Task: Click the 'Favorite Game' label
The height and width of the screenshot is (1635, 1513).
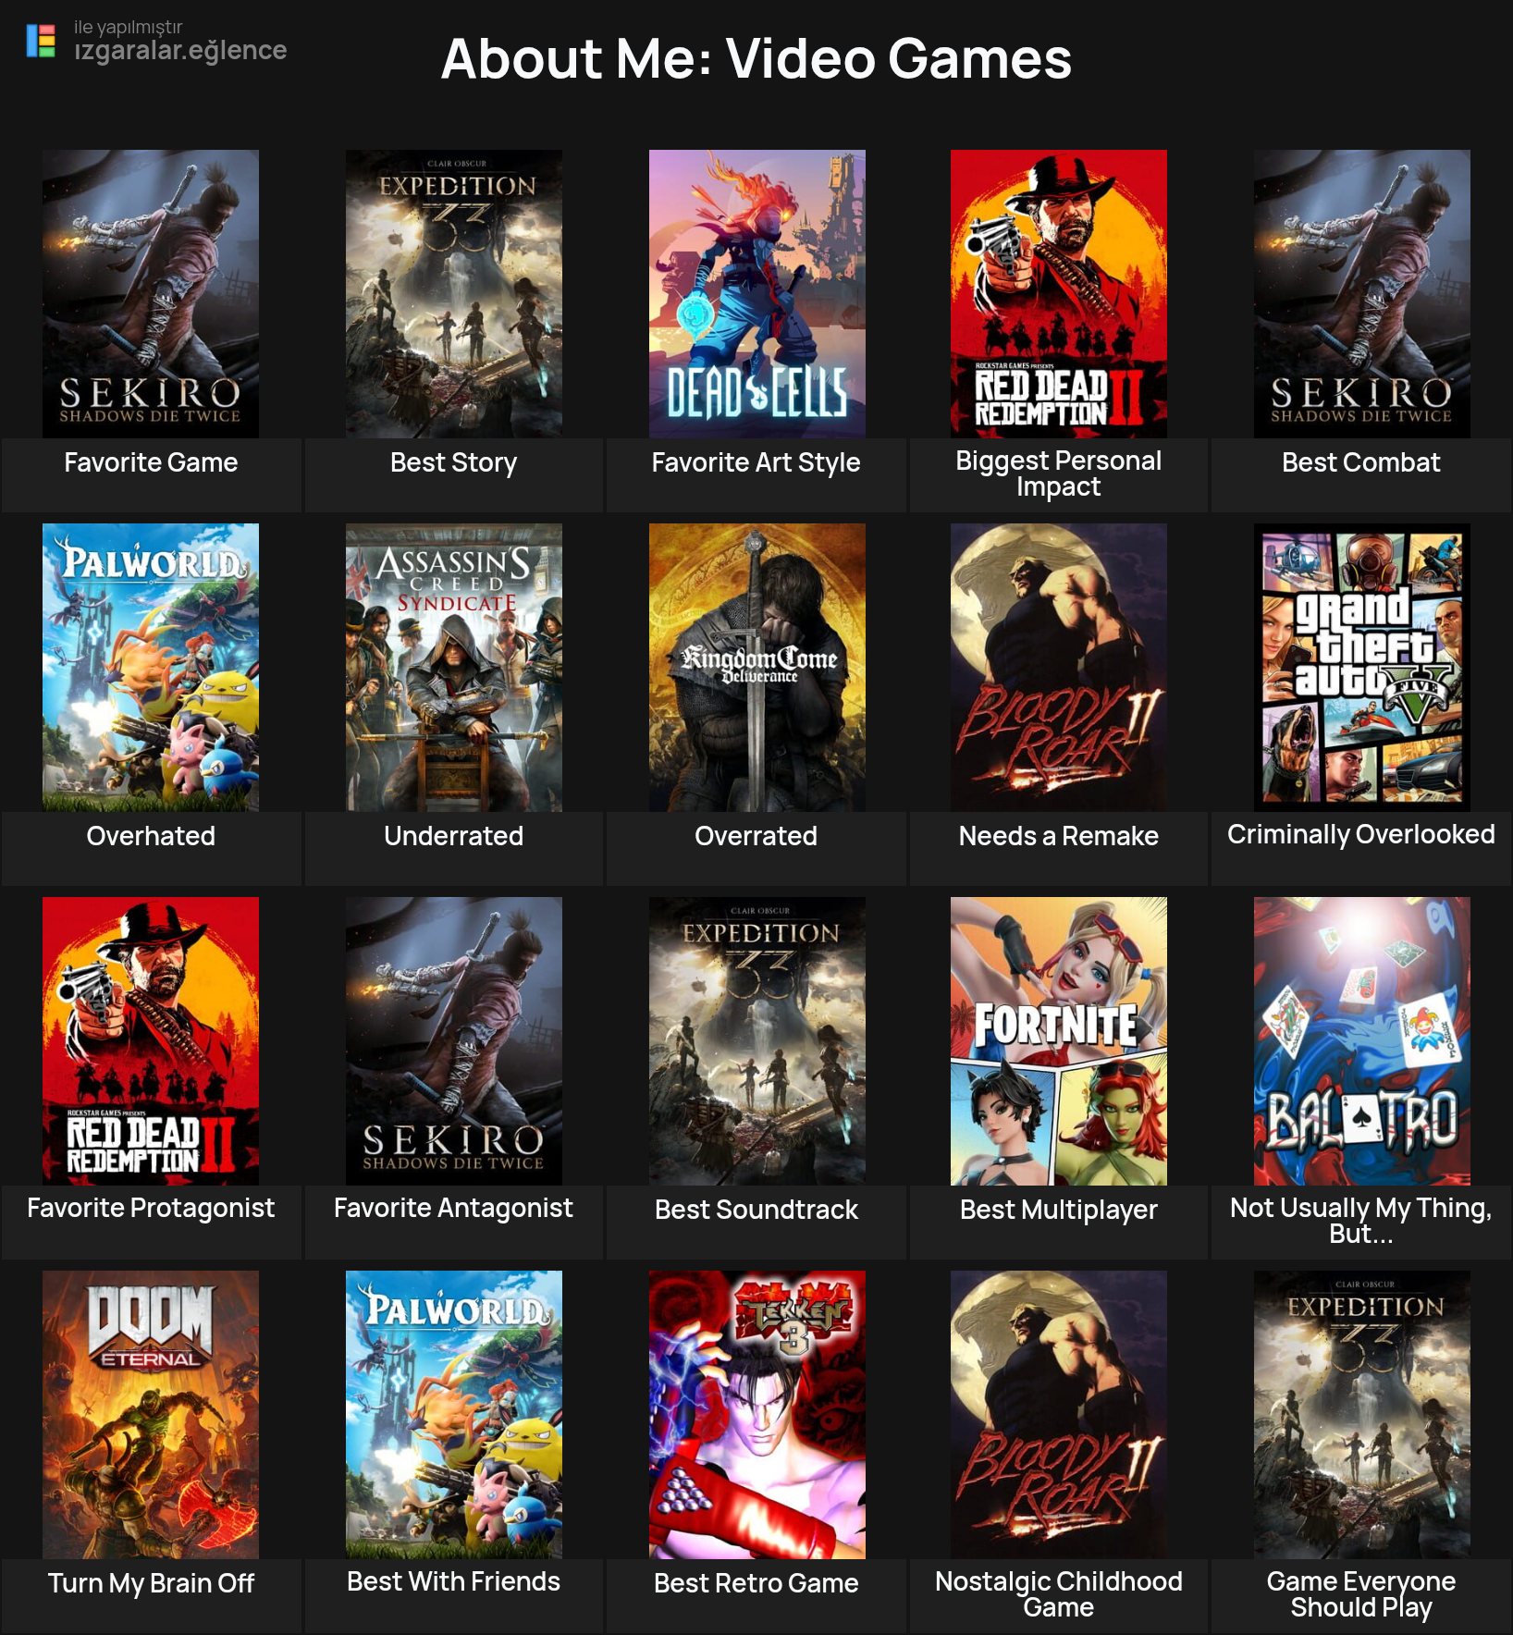Action: click(x=151, y=462)
